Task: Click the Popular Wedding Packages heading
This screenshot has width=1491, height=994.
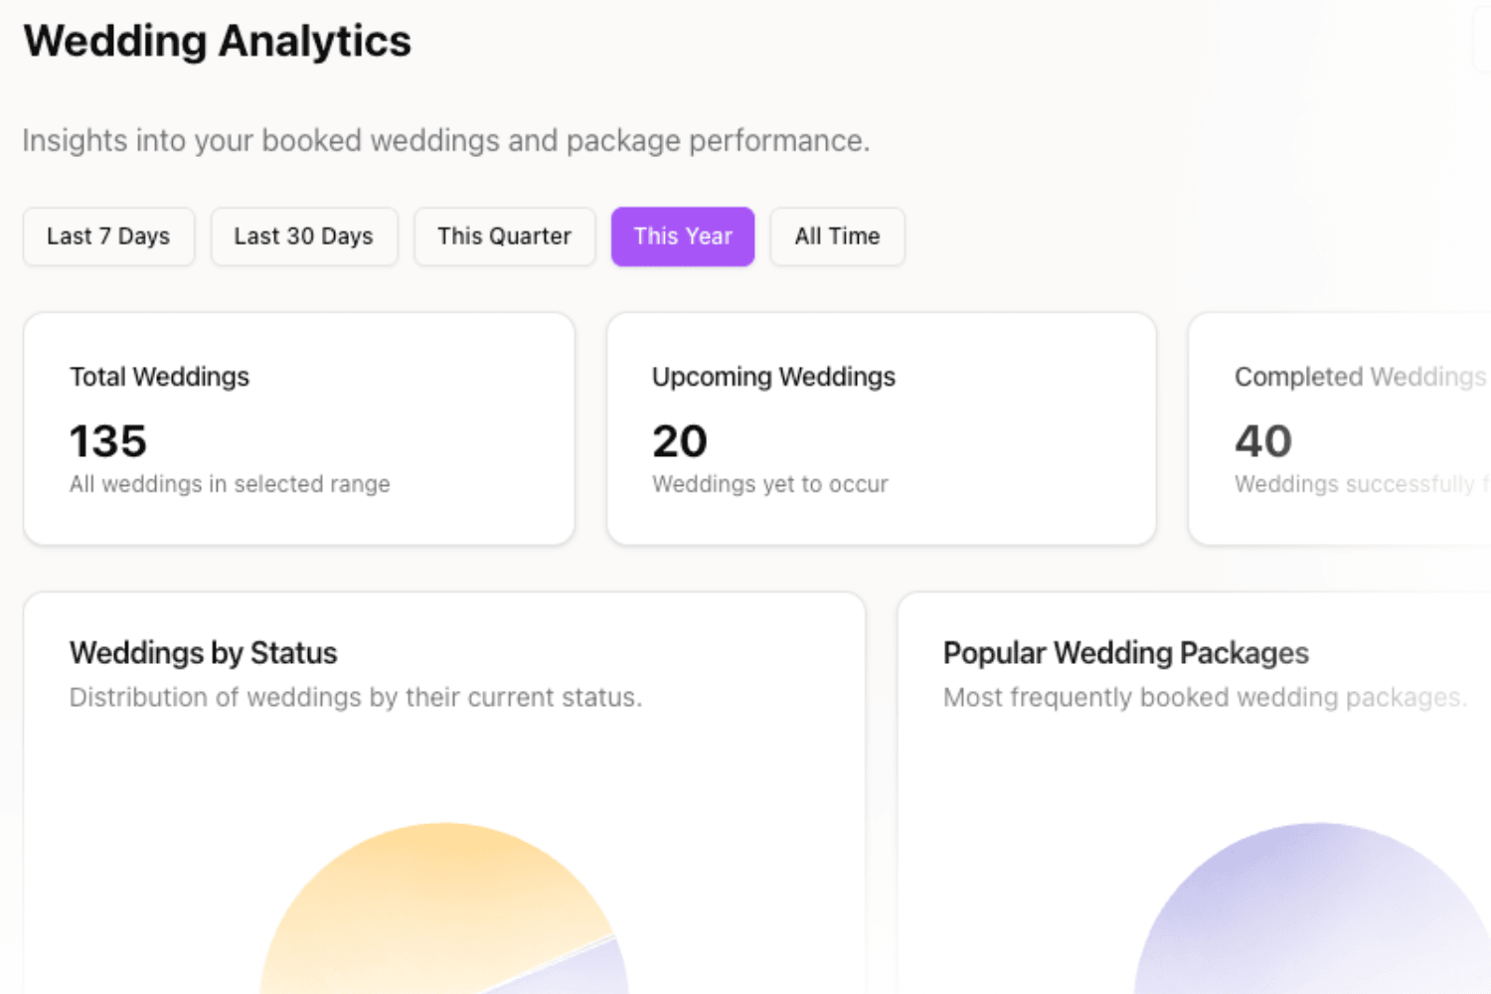Action: coord(1125,653)
